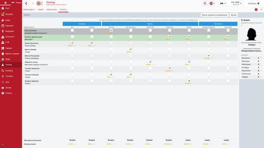264x148 pixels.
Task: Click the club badge next to Trening title
Action: click(x=38, y=3)
